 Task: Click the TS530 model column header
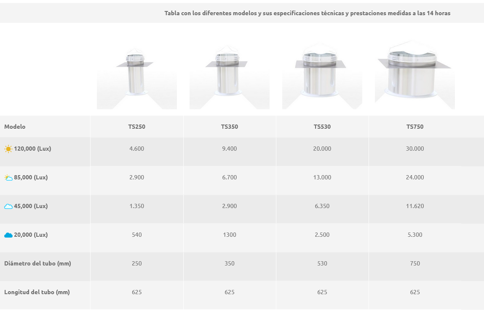coord(322,127)
